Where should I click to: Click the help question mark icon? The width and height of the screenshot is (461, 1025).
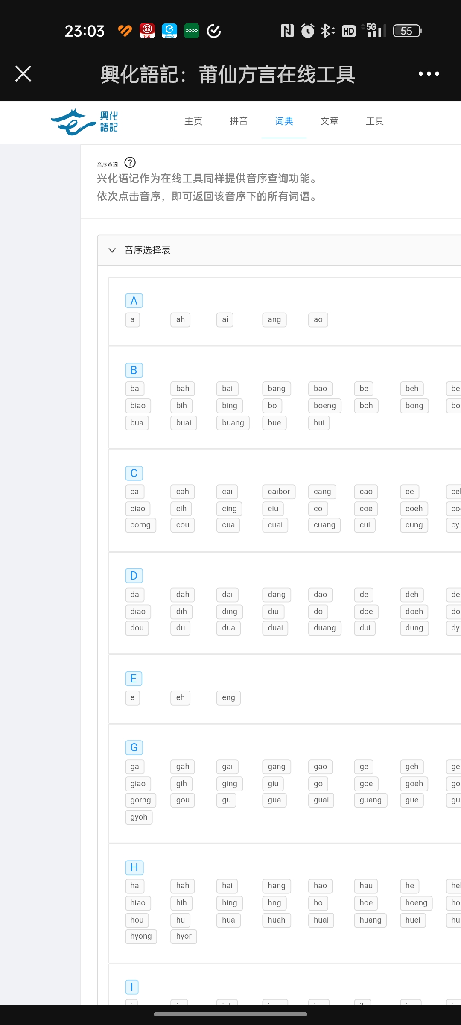130,163
